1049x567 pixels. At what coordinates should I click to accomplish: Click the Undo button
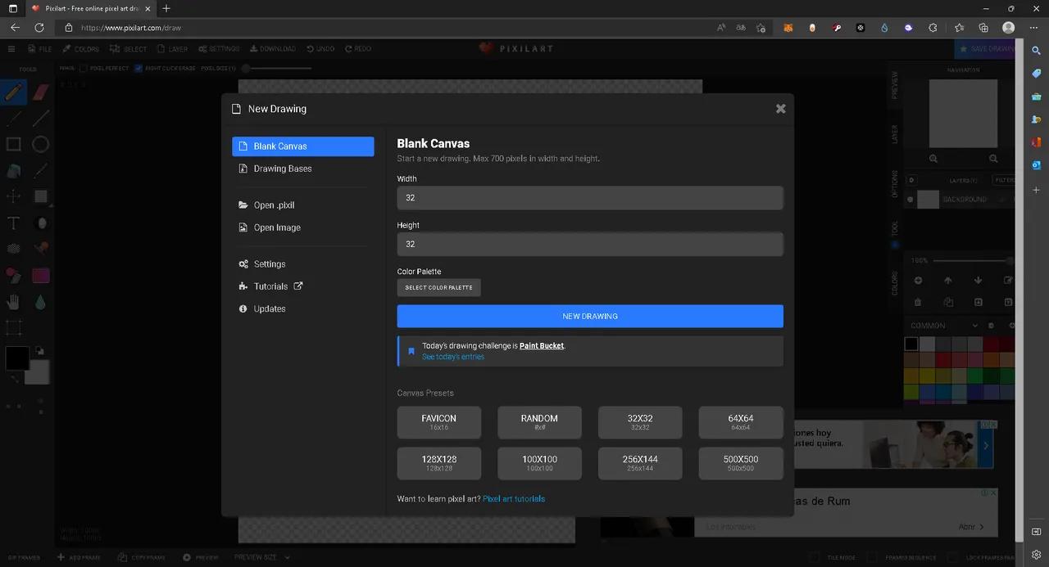tap(320, 49)
